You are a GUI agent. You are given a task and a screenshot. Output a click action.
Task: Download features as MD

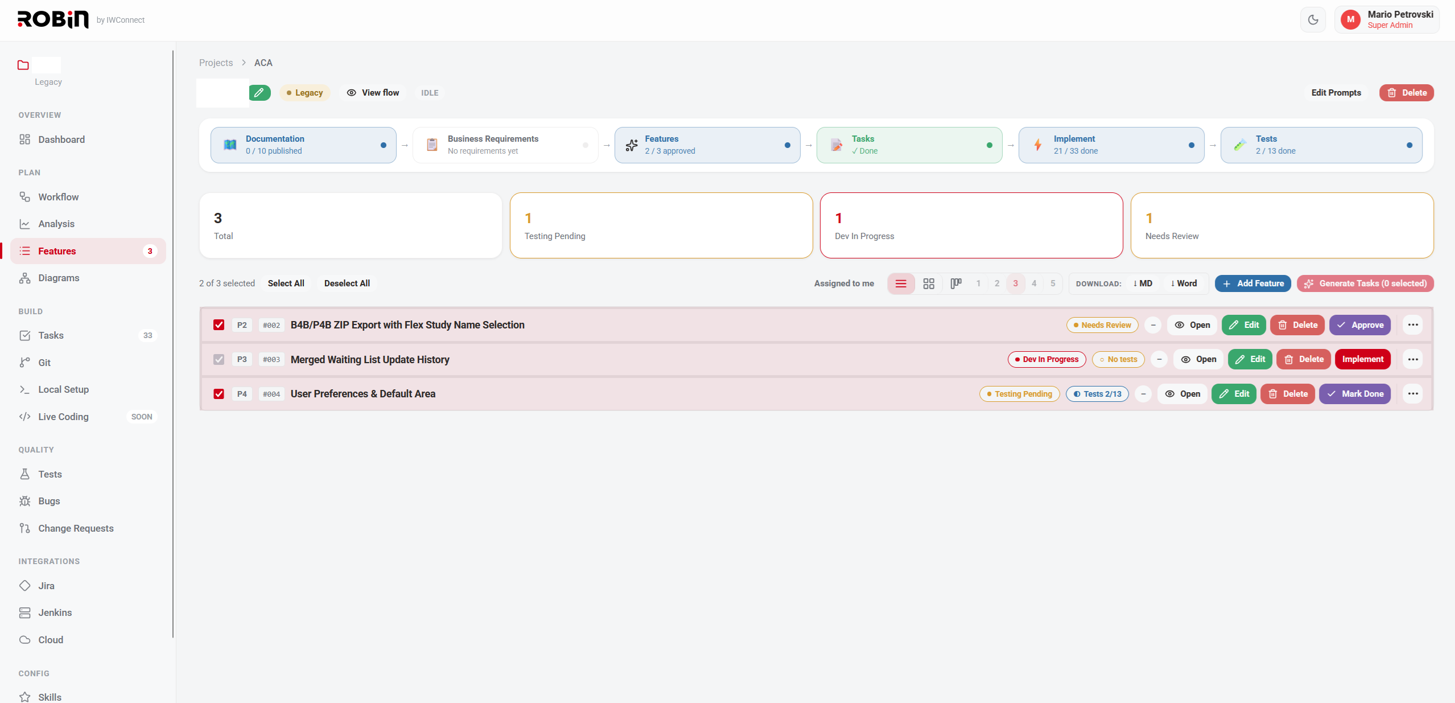point(1142,283)
